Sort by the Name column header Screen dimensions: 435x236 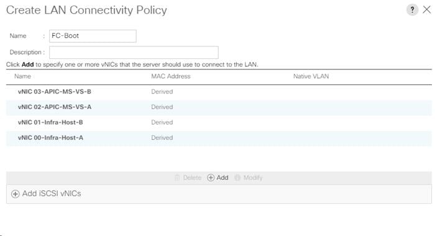point(22,76)
